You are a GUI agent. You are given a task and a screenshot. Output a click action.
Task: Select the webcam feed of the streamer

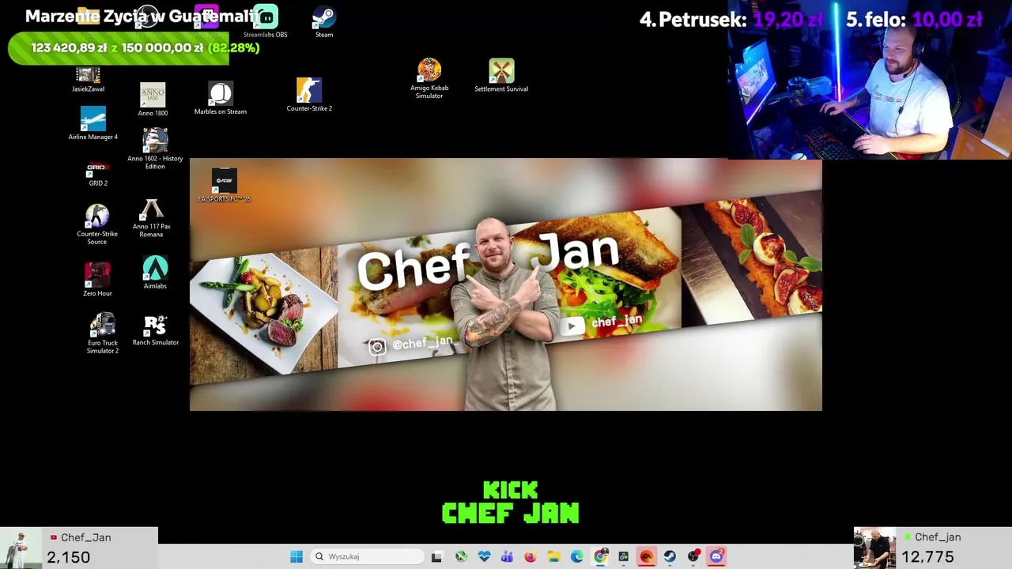pos(870,80)
